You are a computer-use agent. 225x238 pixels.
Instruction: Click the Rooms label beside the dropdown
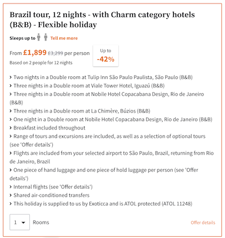pyautogui.click(x=41, y=222)
